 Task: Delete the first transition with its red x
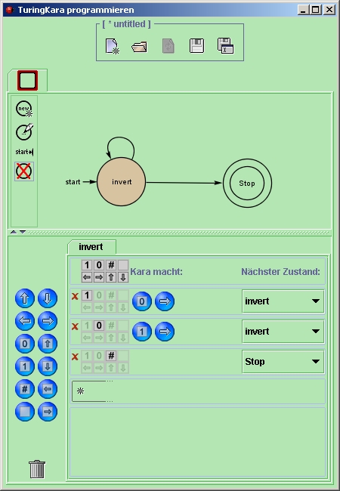click(75, 296)
